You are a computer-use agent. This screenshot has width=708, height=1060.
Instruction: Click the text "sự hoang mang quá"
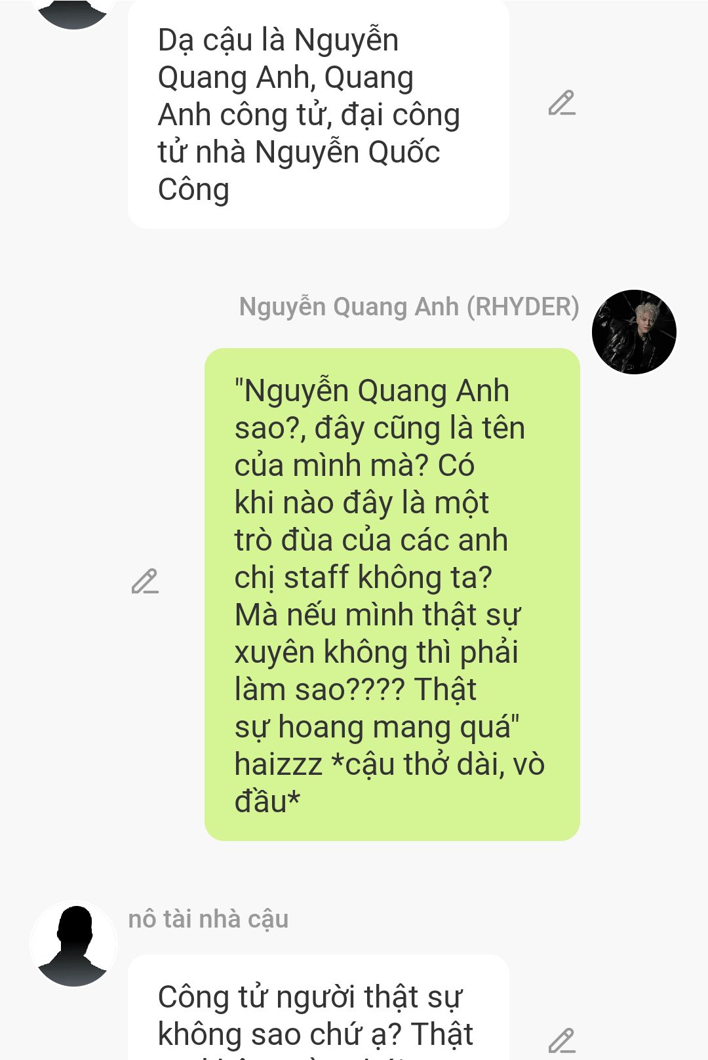tap(372, 727)
